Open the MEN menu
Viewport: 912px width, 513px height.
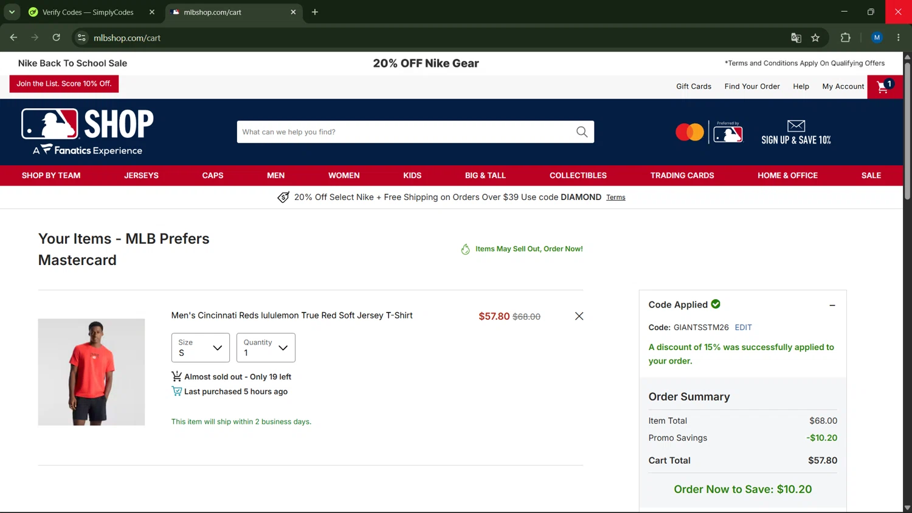pyautogui.click(x=275, y=176)
